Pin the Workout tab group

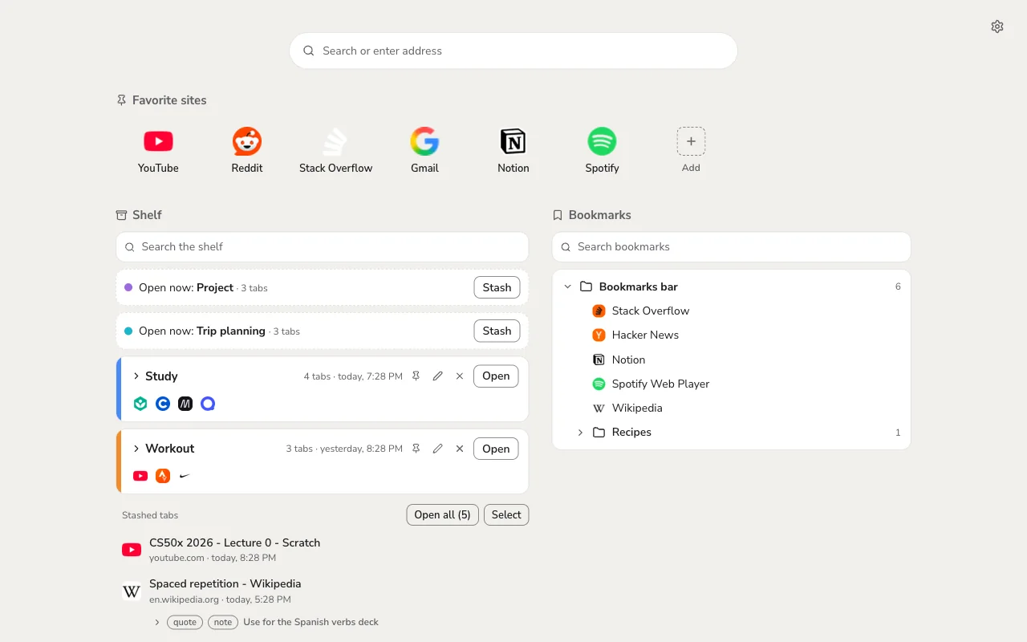click(416, 449)
